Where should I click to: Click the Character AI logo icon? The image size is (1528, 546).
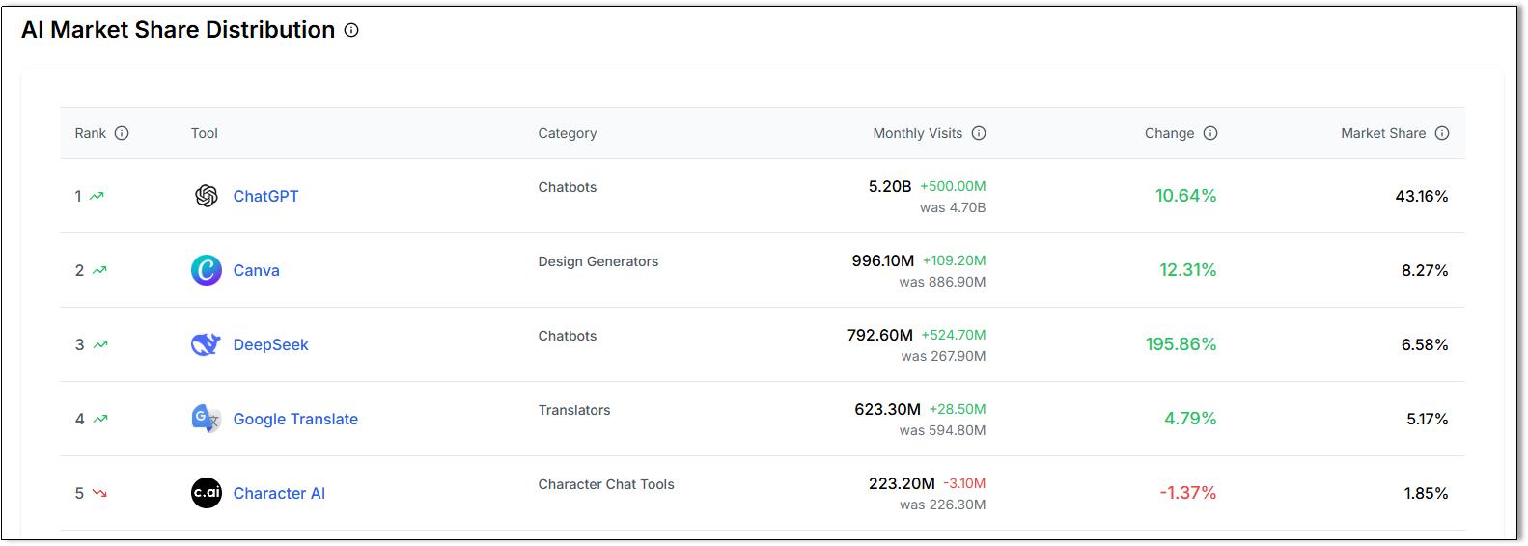[207, 493]
